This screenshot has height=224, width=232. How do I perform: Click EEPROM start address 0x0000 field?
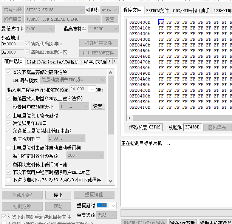[x=12, y=52]
